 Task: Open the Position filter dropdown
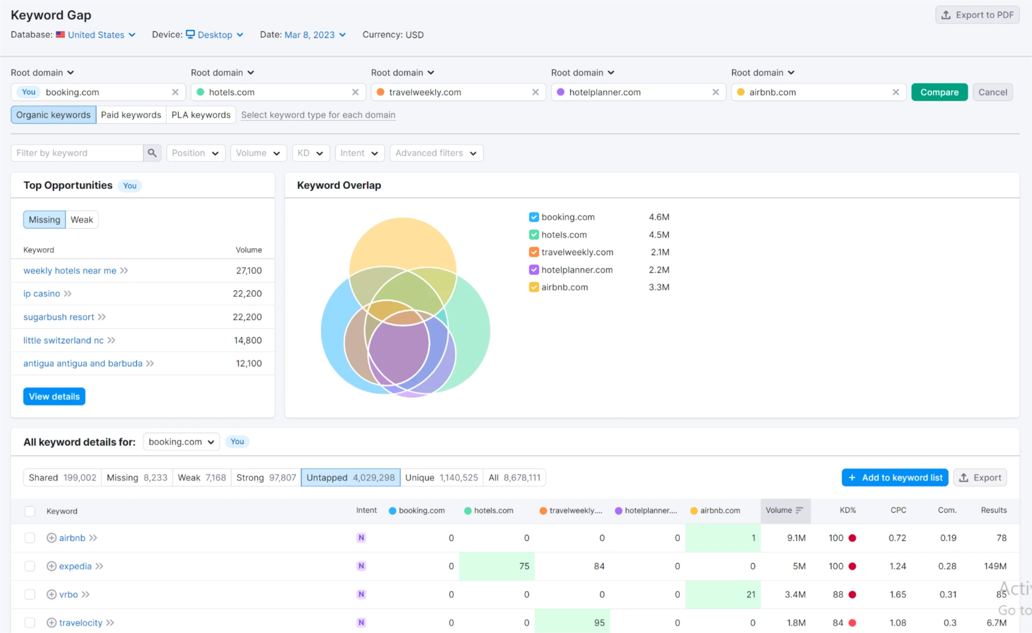195,153
